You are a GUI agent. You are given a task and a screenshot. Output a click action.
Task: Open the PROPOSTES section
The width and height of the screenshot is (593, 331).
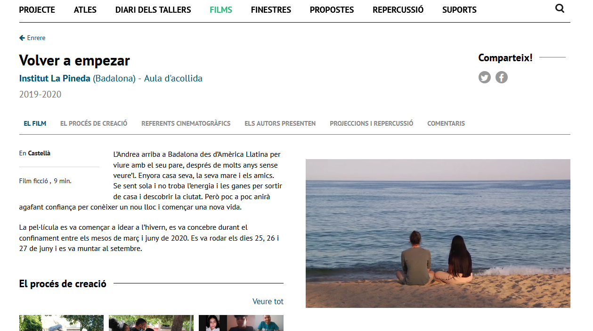tap(332, 9)
